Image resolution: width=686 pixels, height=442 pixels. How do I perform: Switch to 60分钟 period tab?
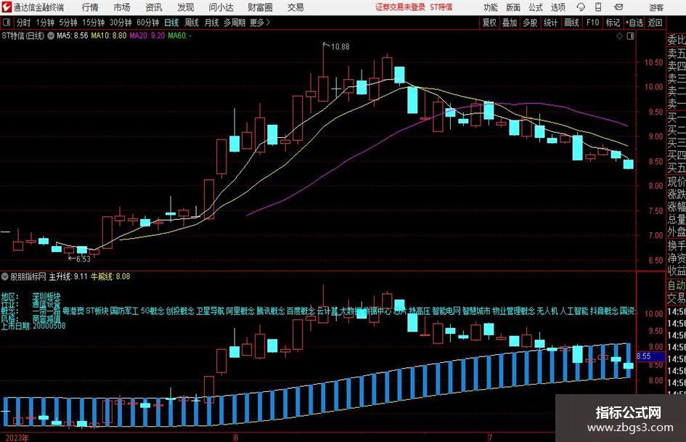(147, 22)
